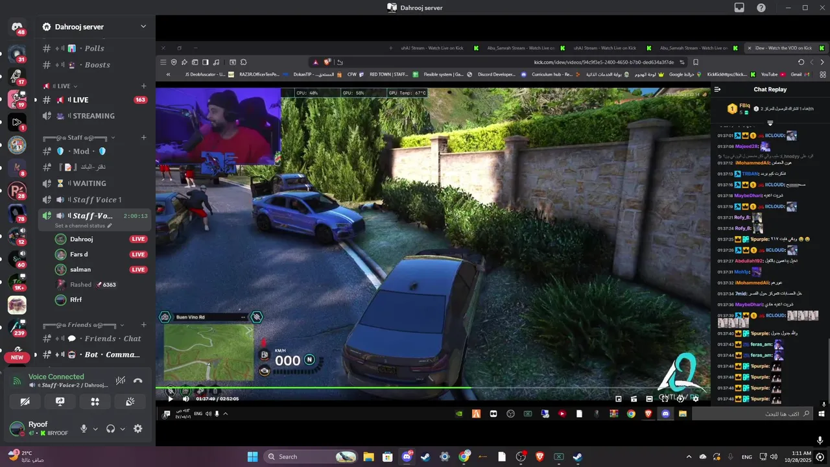Open LIVE channel with 163 mentions
The height and width of the screenshot is (467, 830).
(95, 100)
